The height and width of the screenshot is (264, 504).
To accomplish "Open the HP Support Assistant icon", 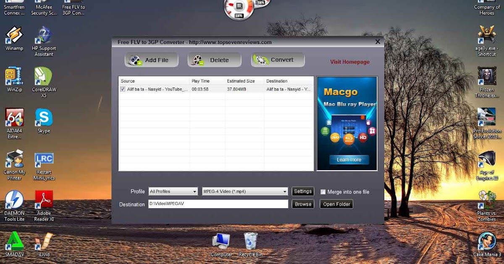I will click(x=44, y=41).
